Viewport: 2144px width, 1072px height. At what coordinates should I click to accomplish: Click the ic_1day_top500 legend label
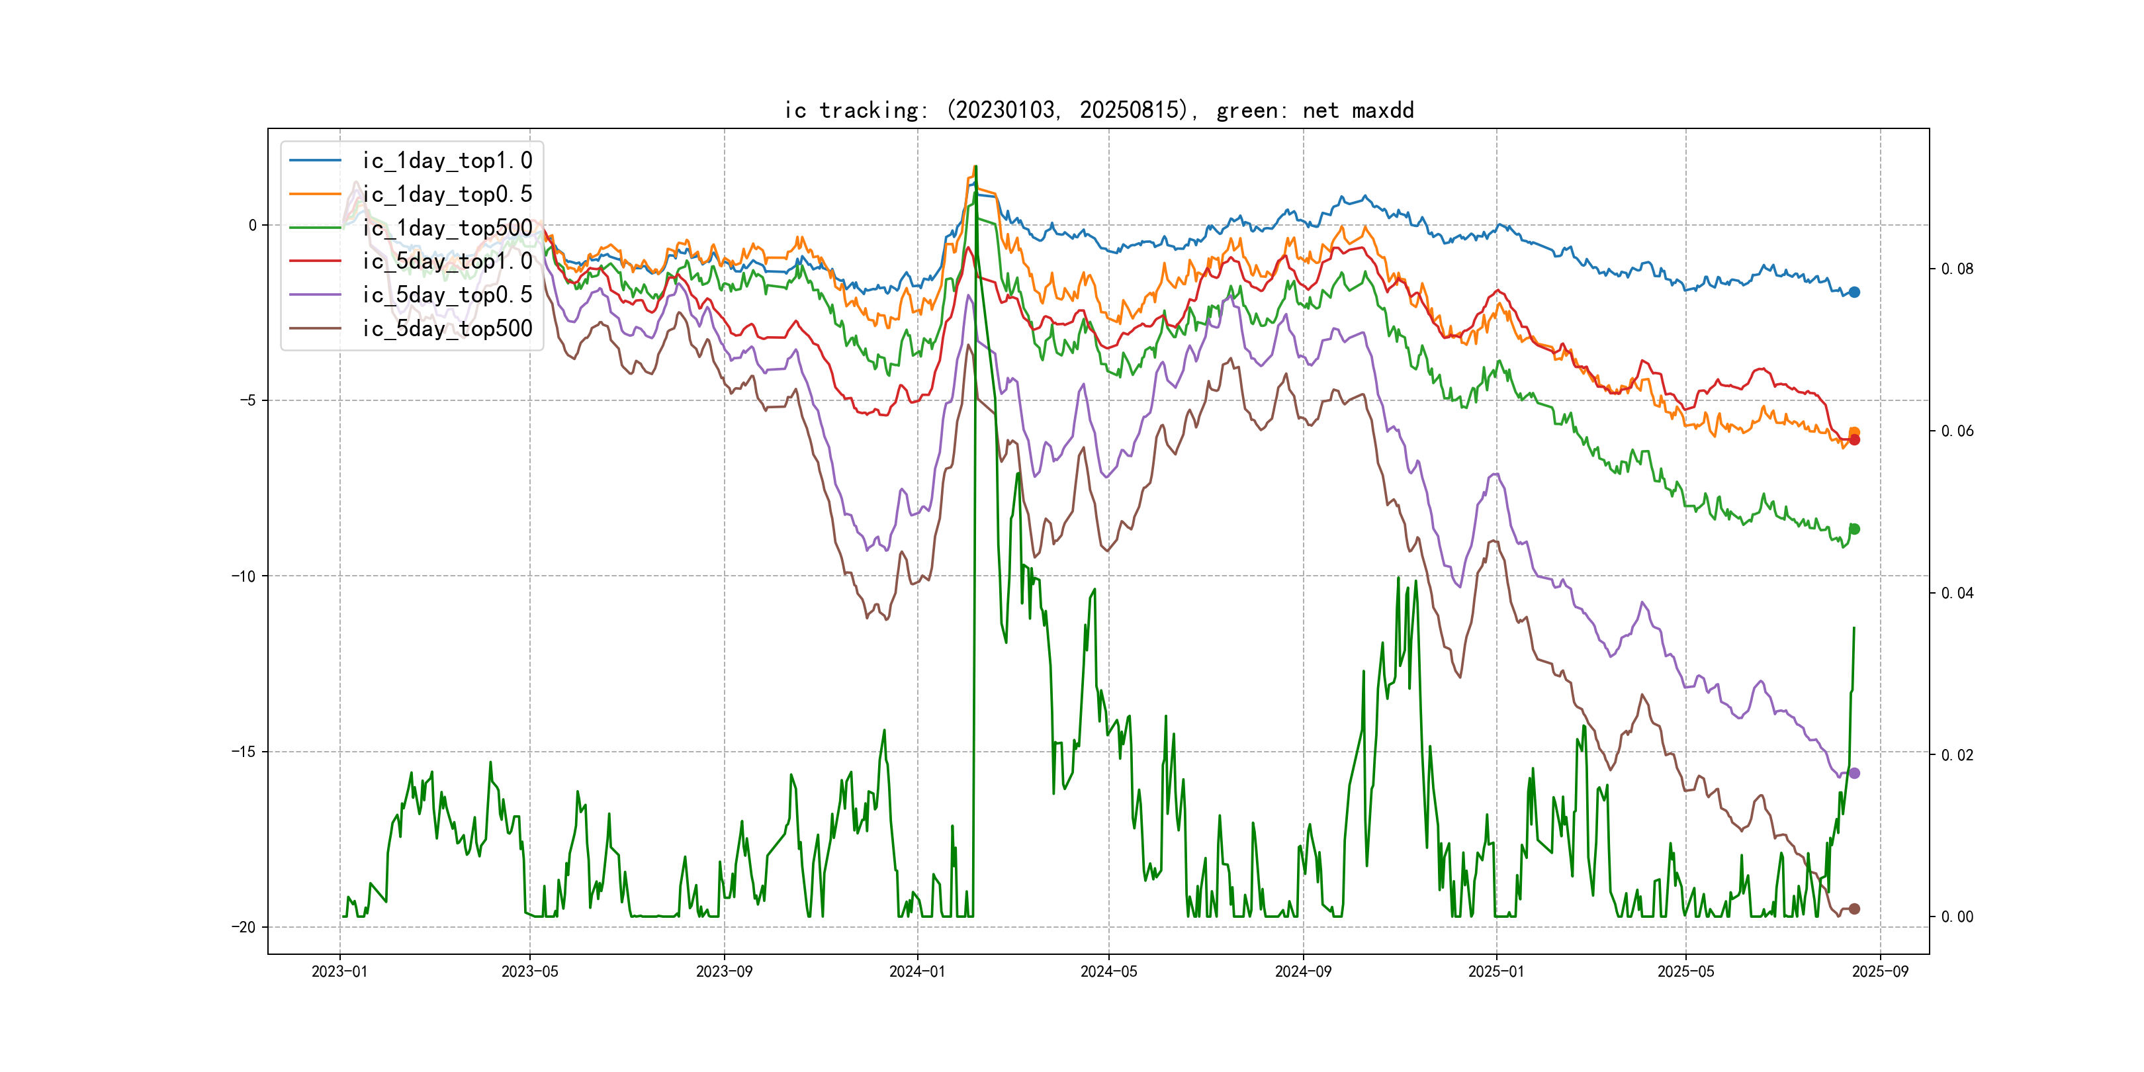coord(447,227)
